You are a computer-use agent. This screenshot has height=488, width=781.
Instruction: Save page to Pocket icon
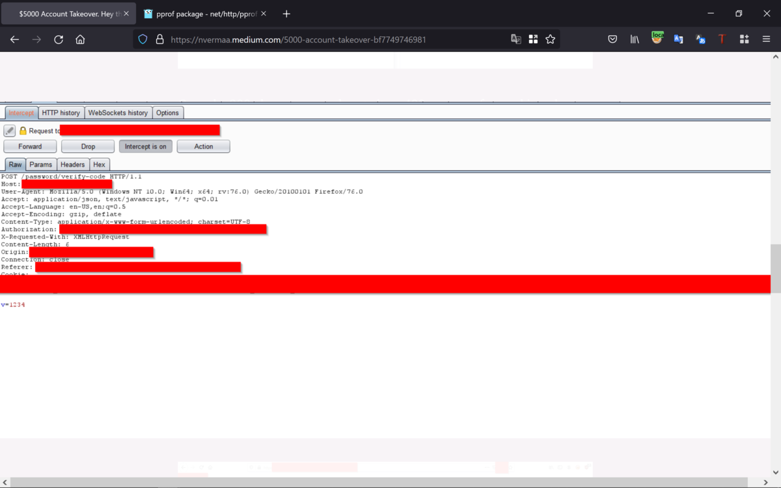[612, 40]
